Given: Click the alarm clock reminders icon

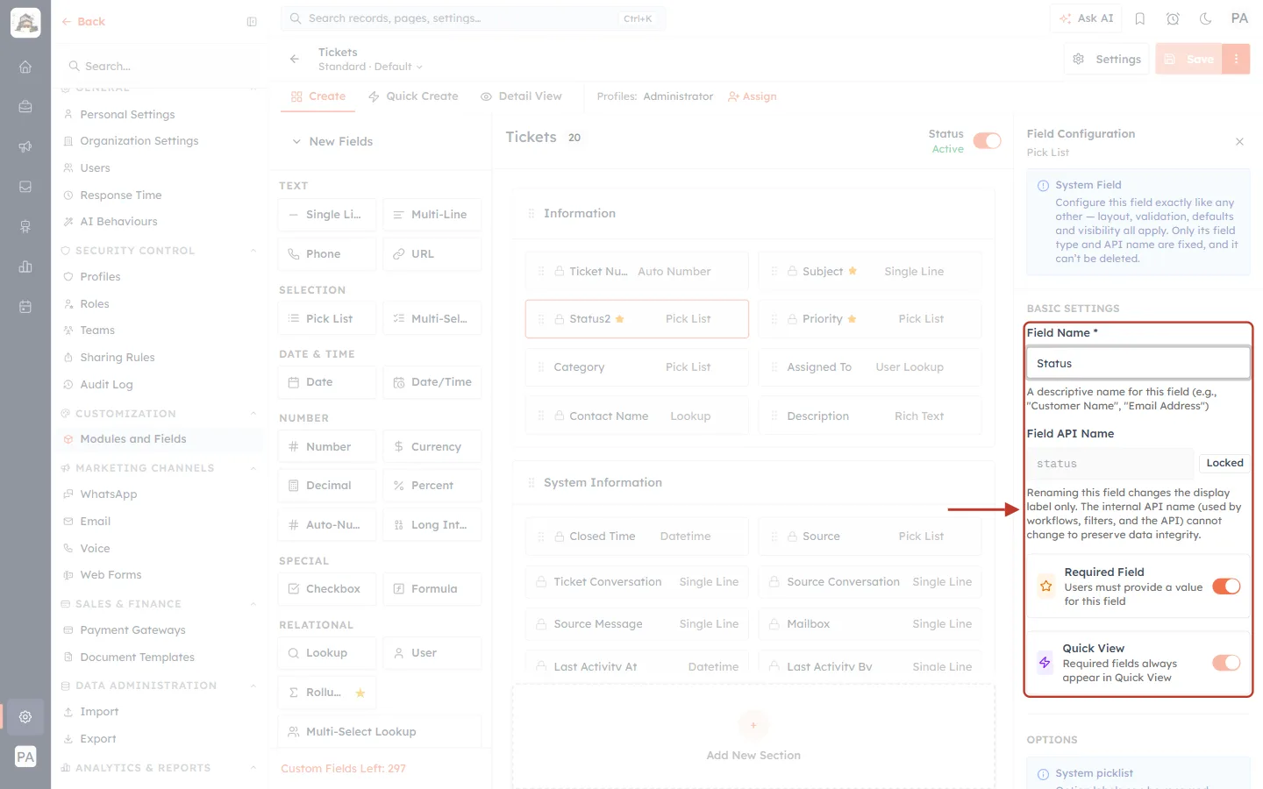Looking at the screenshot, I should 1173,18.
